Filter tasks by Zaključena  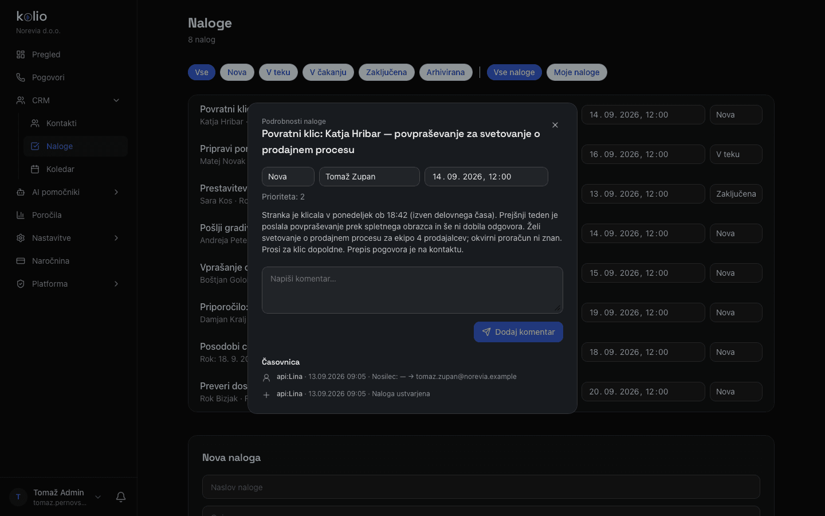(x=387, y=72)
